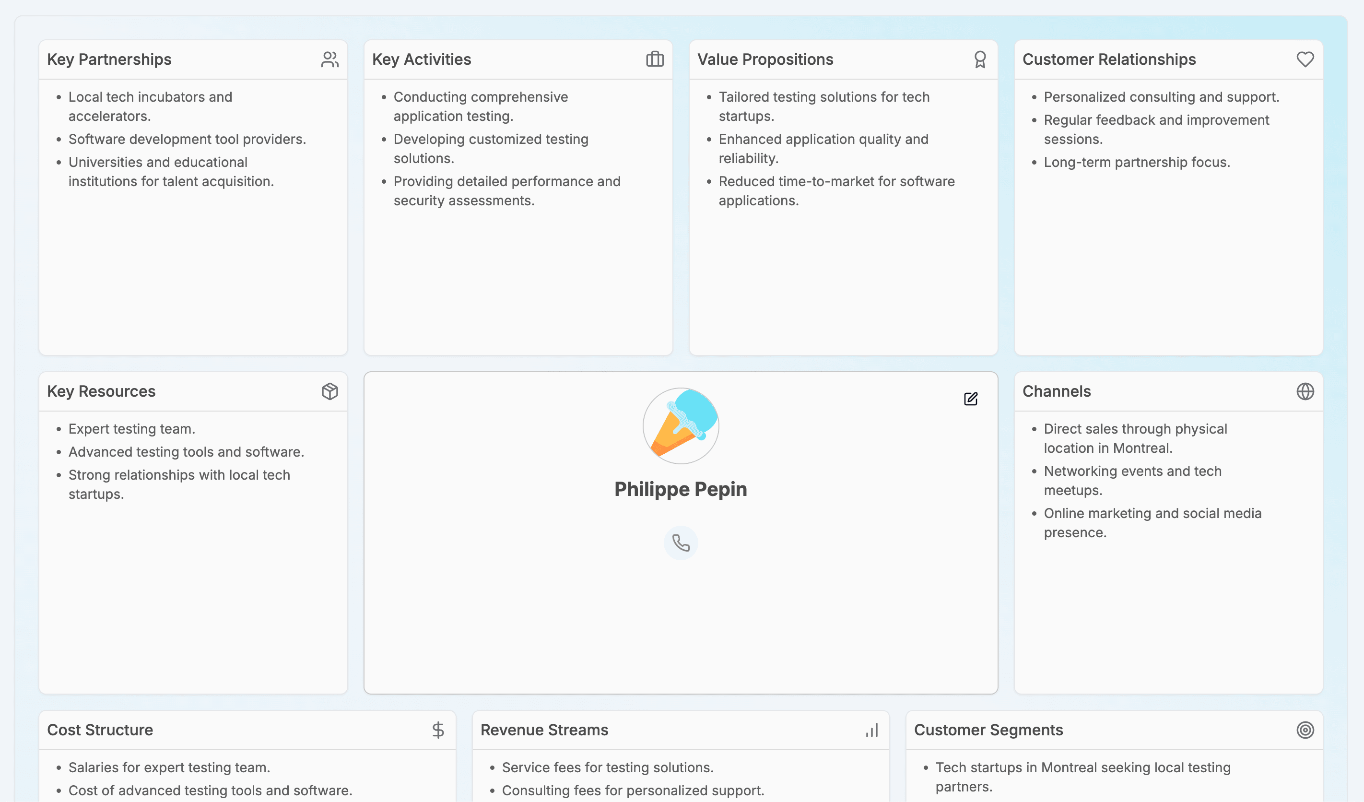Open the Customer Segments section header
Screen dimensions: 1364x802
pos(988,730)
